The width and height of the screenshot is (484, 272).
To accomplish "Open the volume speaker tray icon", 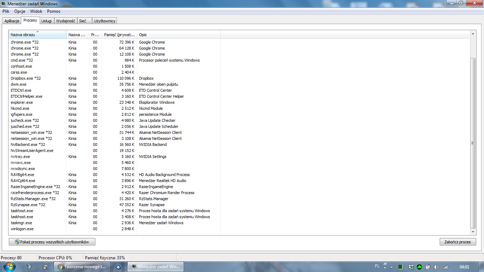I will (x=436, y=267).
